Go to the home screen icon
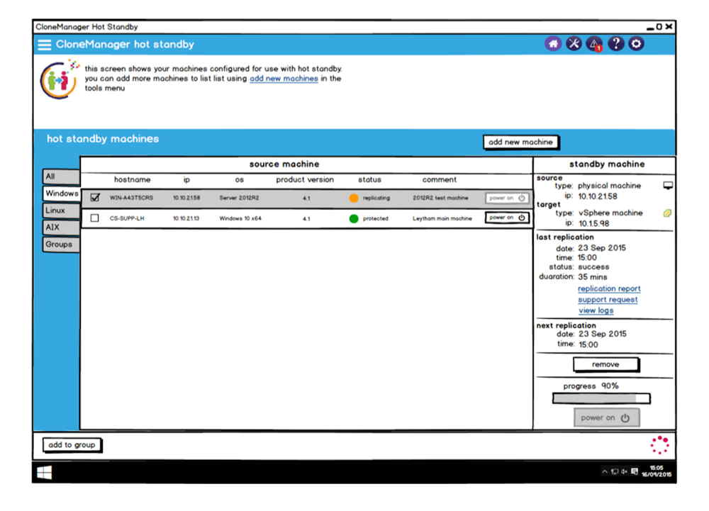The image size is (709, 511). click(552, 44)
